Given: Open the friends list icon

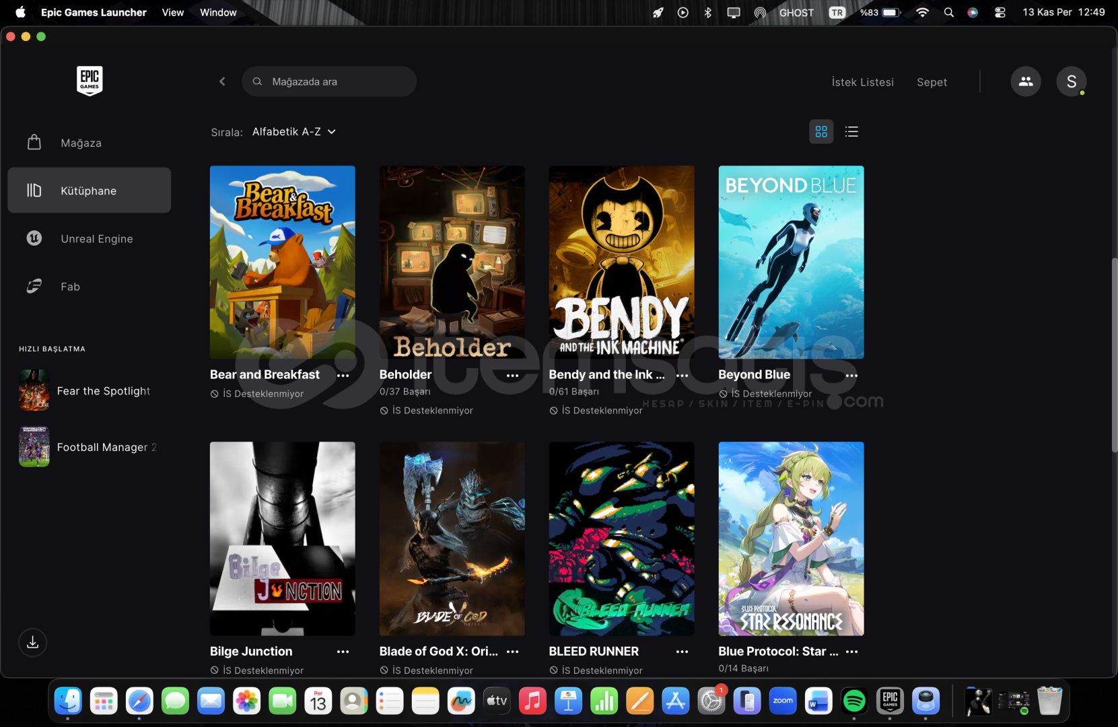Looking at the screenshot, I should (1025, 81).
